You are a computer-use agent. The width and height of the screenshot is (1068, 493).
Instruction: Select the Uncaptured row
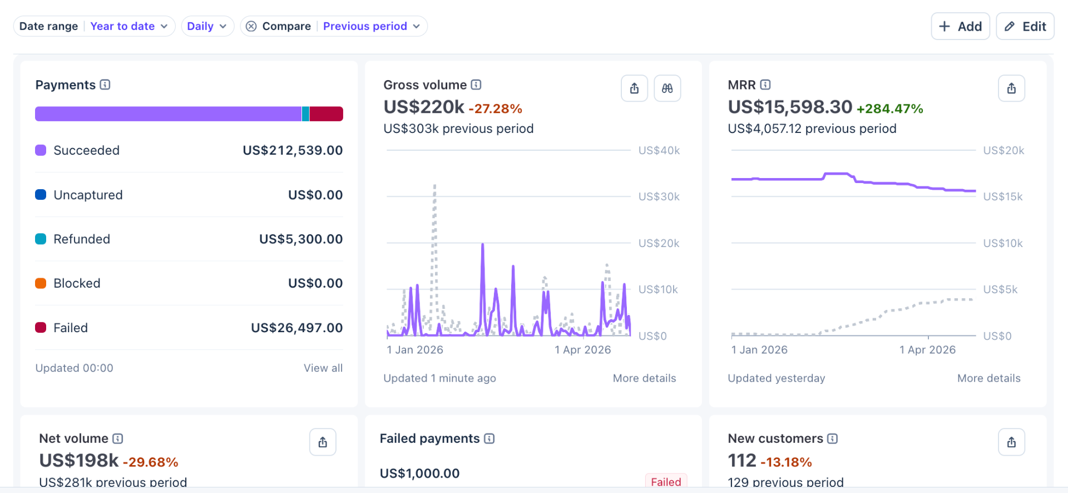tap(189, 195)
